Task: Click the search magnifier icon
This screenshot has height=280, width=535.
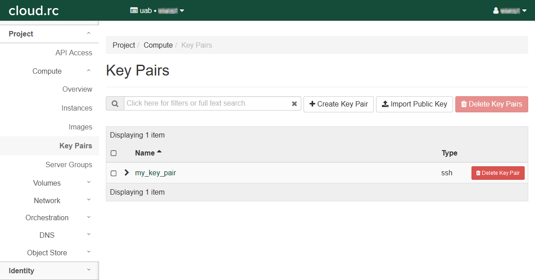Action: click(x=115, y=103)
